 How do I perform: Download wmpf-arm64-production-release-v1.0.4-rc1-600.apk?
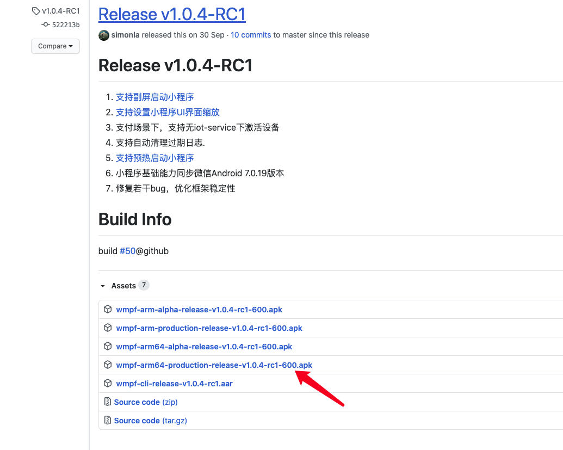coord(214,365)
